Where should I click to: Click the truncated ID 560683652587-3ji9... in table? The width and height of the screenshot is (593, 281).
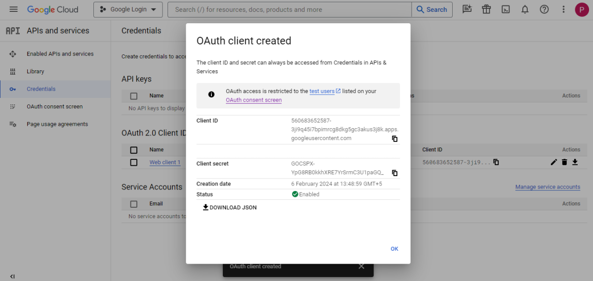click(457, 162)
